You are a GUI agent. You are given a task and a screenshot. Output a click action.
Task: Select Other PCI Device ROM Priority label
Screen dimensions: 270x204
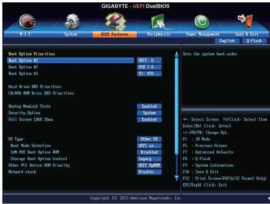click(39, 165)
